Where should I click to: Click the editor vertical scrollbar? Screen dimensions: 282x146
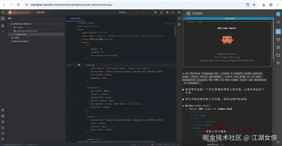pos(175,31)
